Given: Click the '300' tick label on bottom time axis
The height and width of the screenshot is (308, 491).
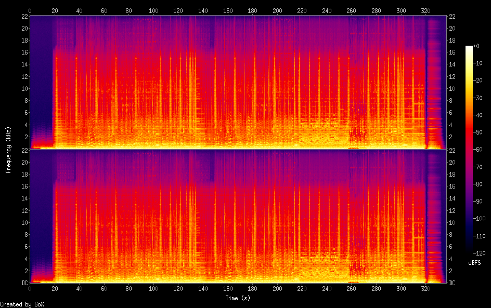Looking at the screenshot, I should click(x=401, y=289).
